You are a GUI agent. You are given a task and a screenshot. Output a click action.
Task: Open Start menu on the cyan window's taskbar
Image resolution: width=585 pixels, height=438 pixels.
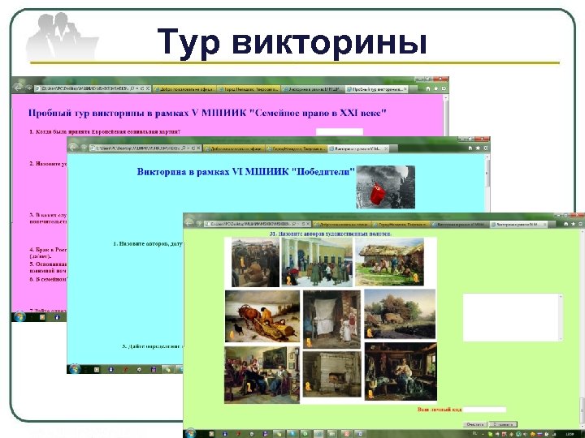coord(75,369)
